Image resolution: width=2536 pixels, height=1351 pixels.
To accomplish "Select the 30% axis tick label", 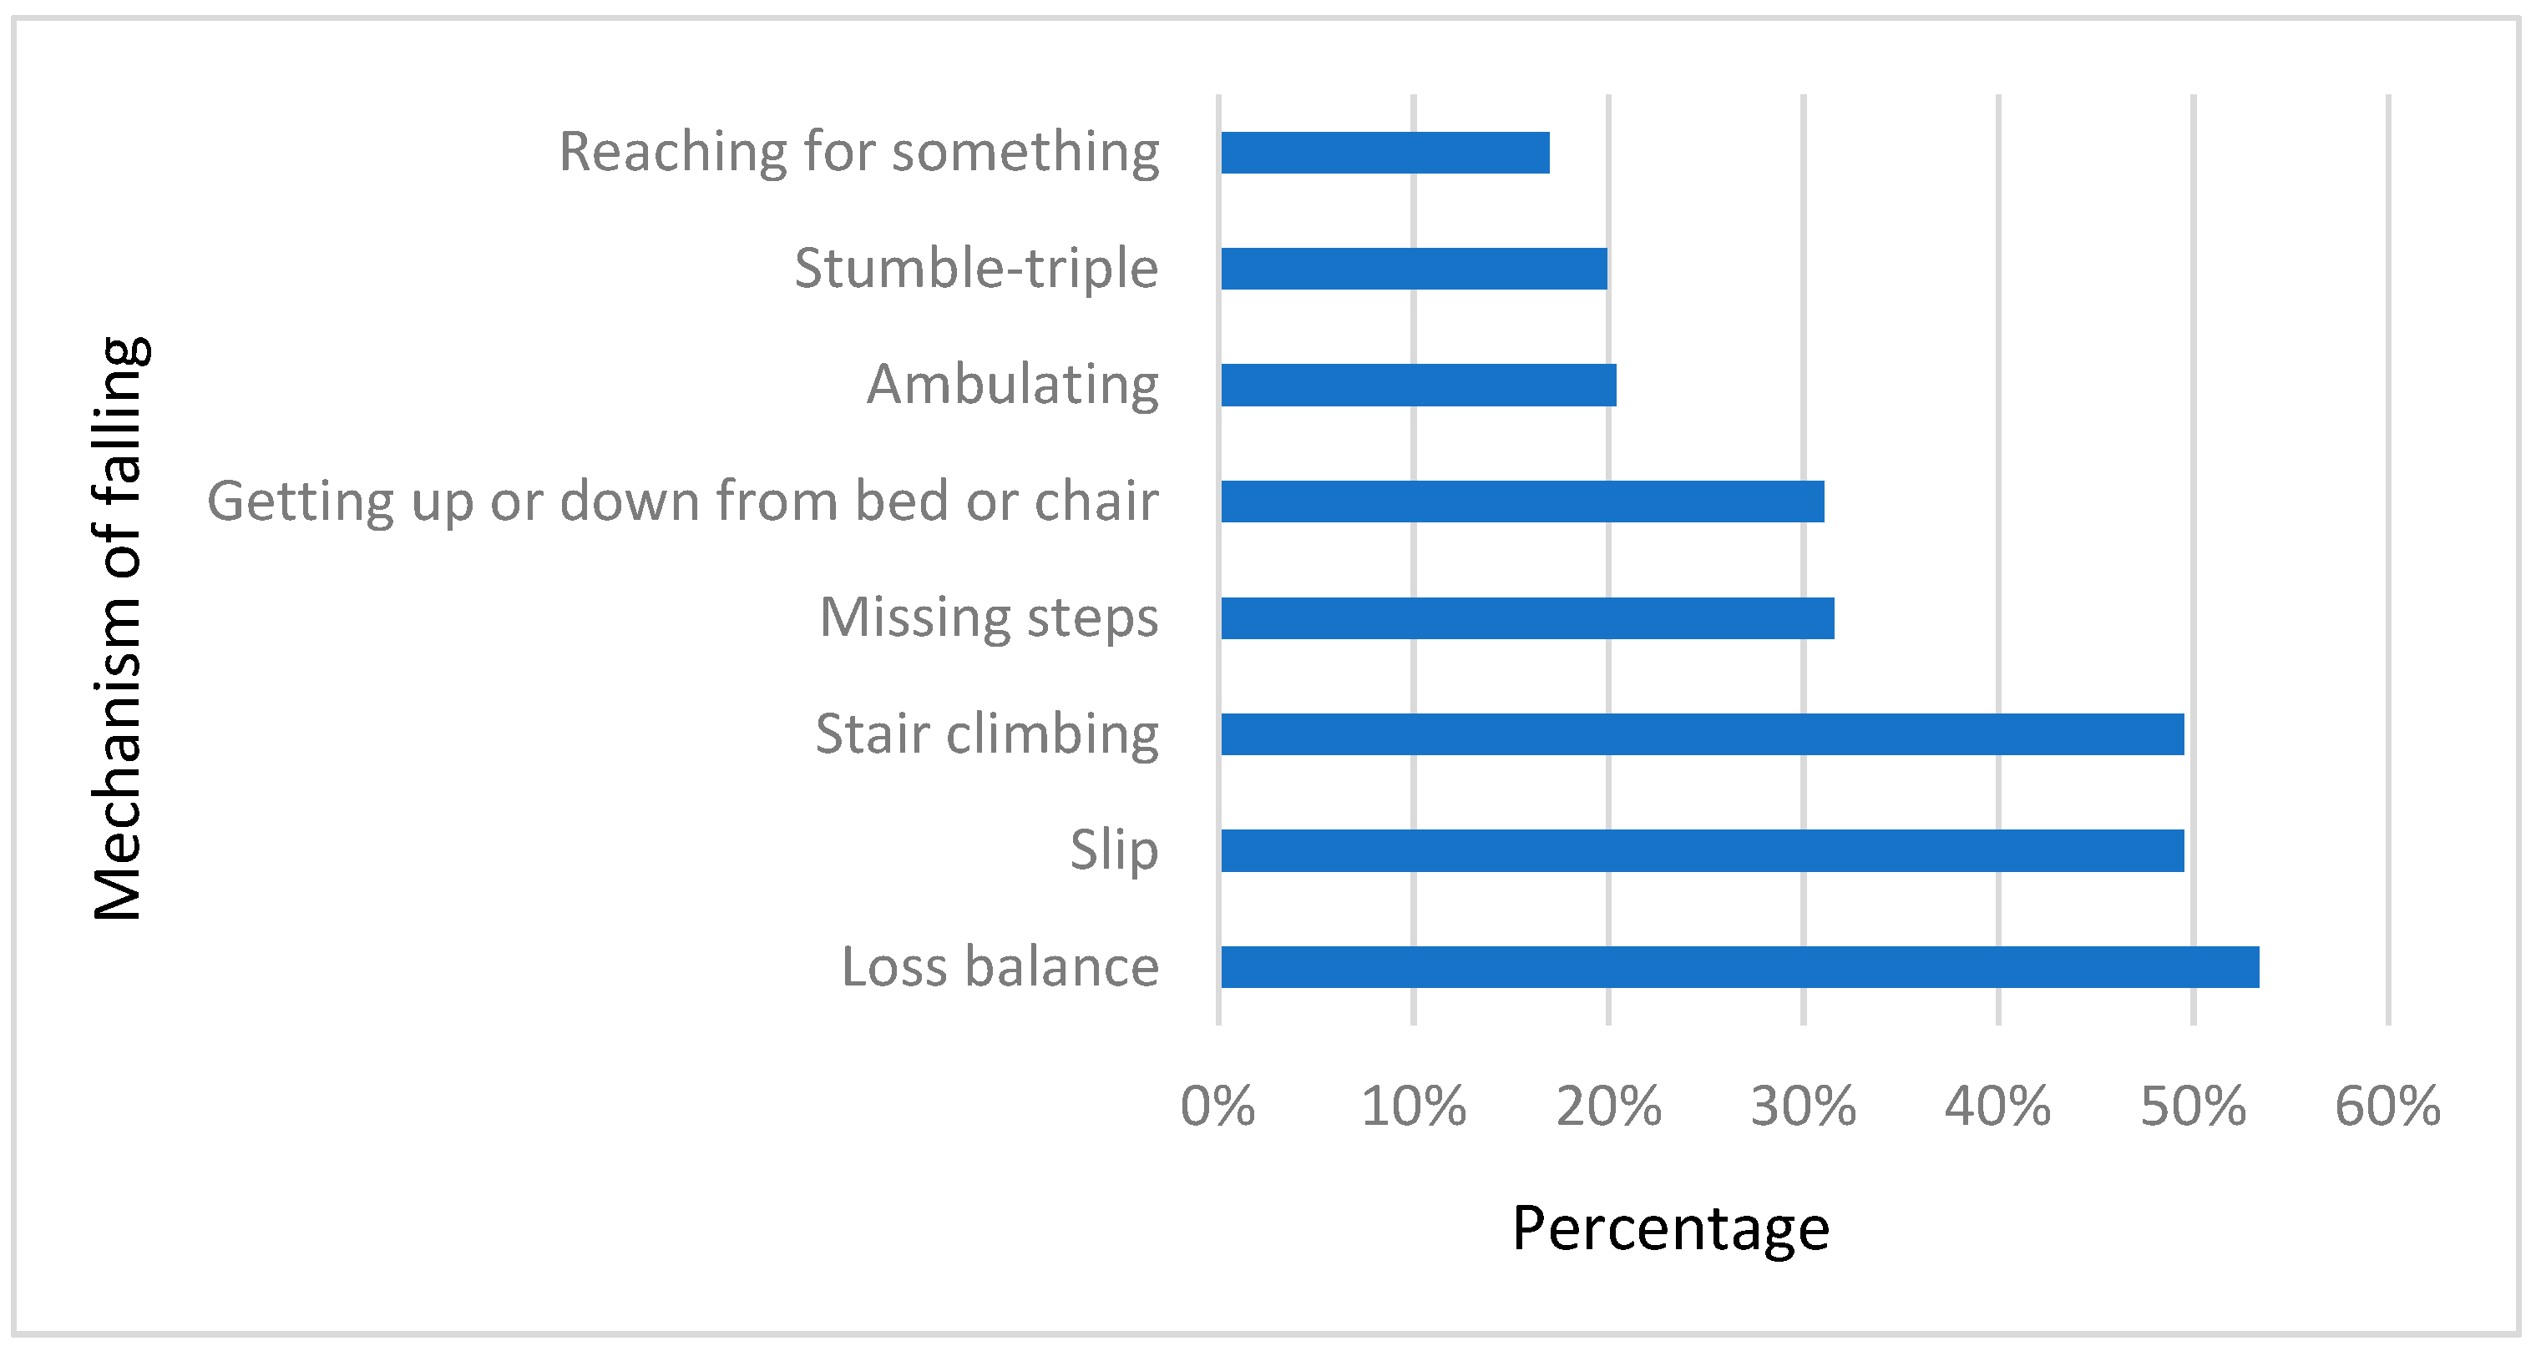I will coord(1803,1106).
